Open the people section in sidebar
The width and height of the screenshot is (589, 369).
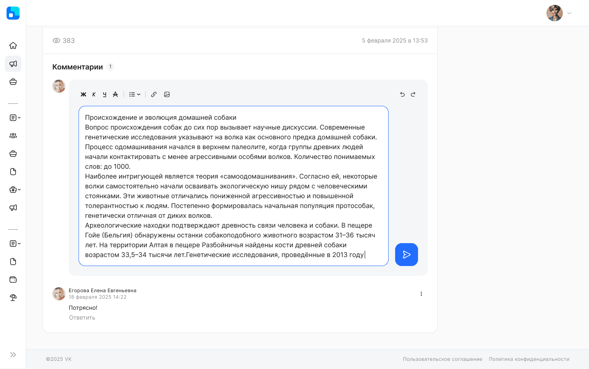[x=13, y=135]
